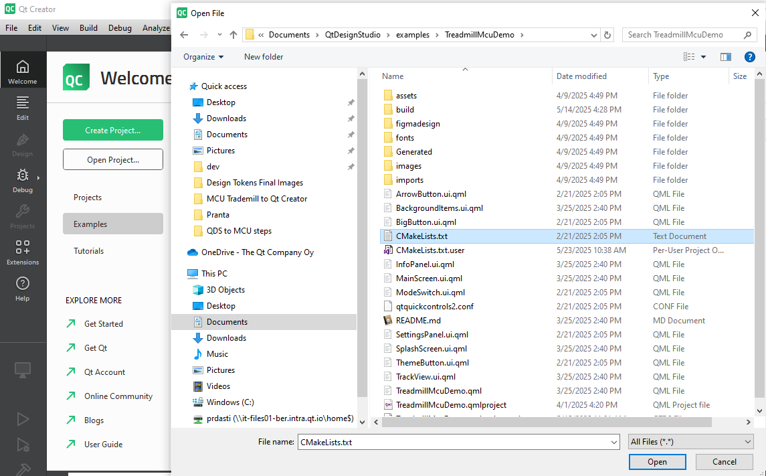This screenshot has height=476, width=766.
Task: Open the dialog's Help question mark
Action: pyautogui.click(x=750, y=56)
